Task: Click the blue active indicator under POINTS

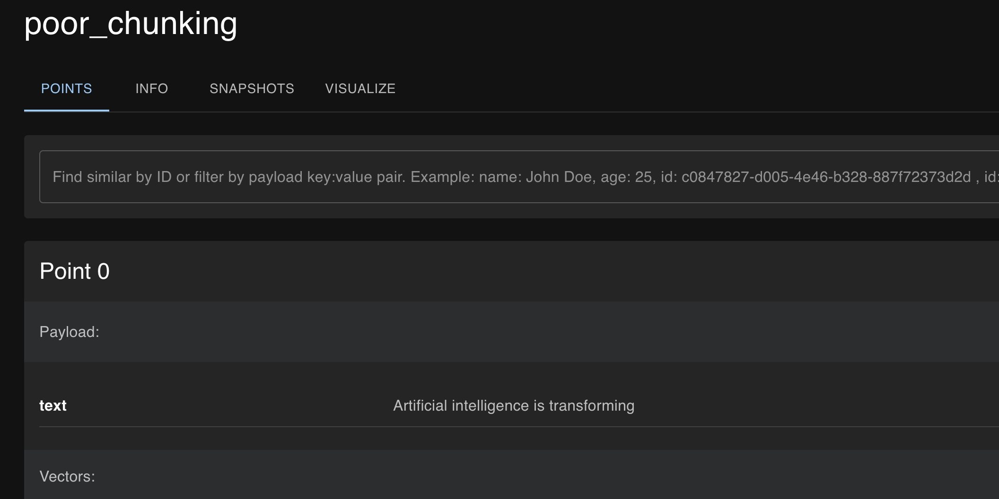Action: pyautogui.click(x=66, y=110)
